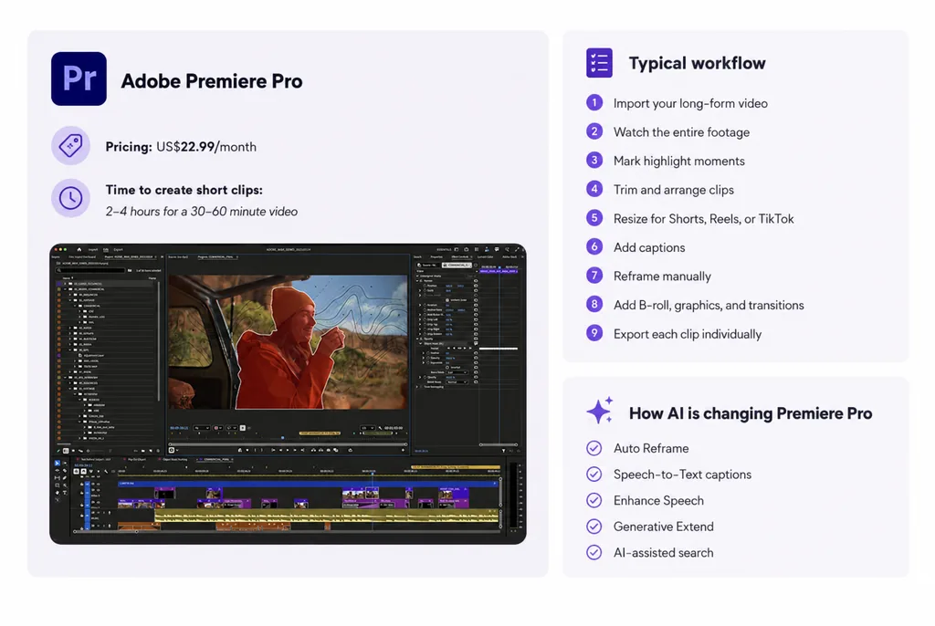The width and height of the screenshot is (935, 626).
Task: Click the Play button in Program monitor
Action: point(288,450)
